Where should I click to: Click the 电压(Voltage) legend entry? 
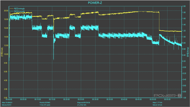click(17, 9)
